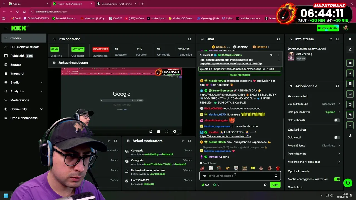The height and width of the screenshot is (200, 356).
Task: Open the Windows Start menu
Action: [6, 196]
